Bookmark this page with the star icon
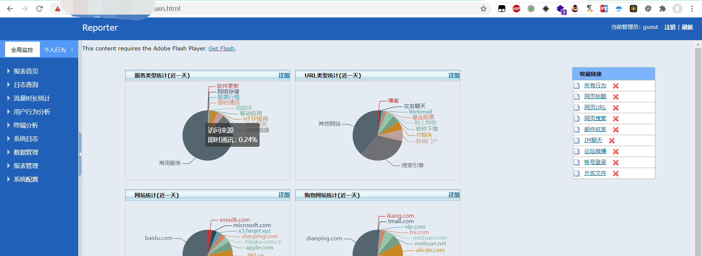Screen dimensions: 702x256 click(x=483, y=9)
